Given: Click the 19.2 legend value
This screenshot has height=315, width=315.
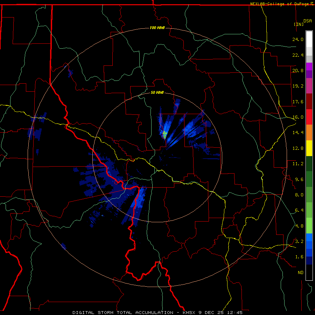Looking at the screenshot, I should pos(298,86).
